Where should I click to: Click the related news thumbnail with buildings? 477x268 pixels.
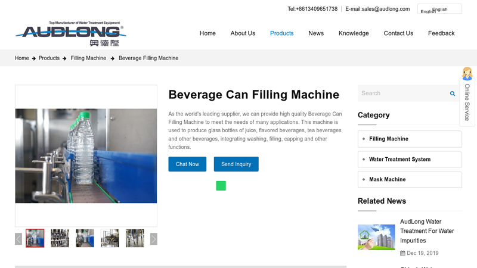coord(376,237)
